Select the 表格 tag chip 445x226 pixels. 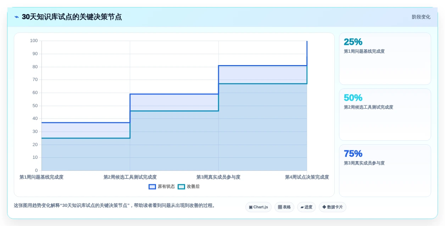284,207
